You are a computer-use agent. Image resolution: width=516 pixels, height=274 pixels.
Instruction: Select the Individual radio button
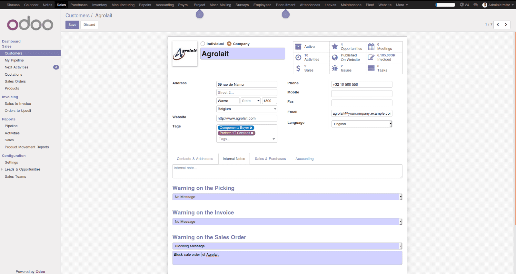[203, 44]
